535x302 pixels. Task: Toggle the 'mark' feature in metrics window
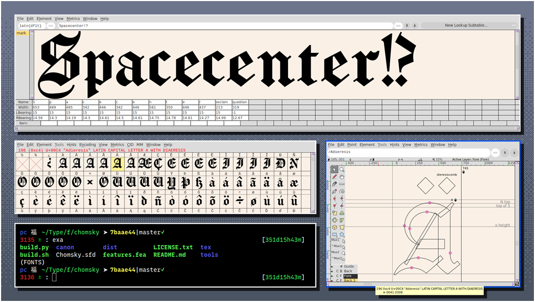pos(21,33)
